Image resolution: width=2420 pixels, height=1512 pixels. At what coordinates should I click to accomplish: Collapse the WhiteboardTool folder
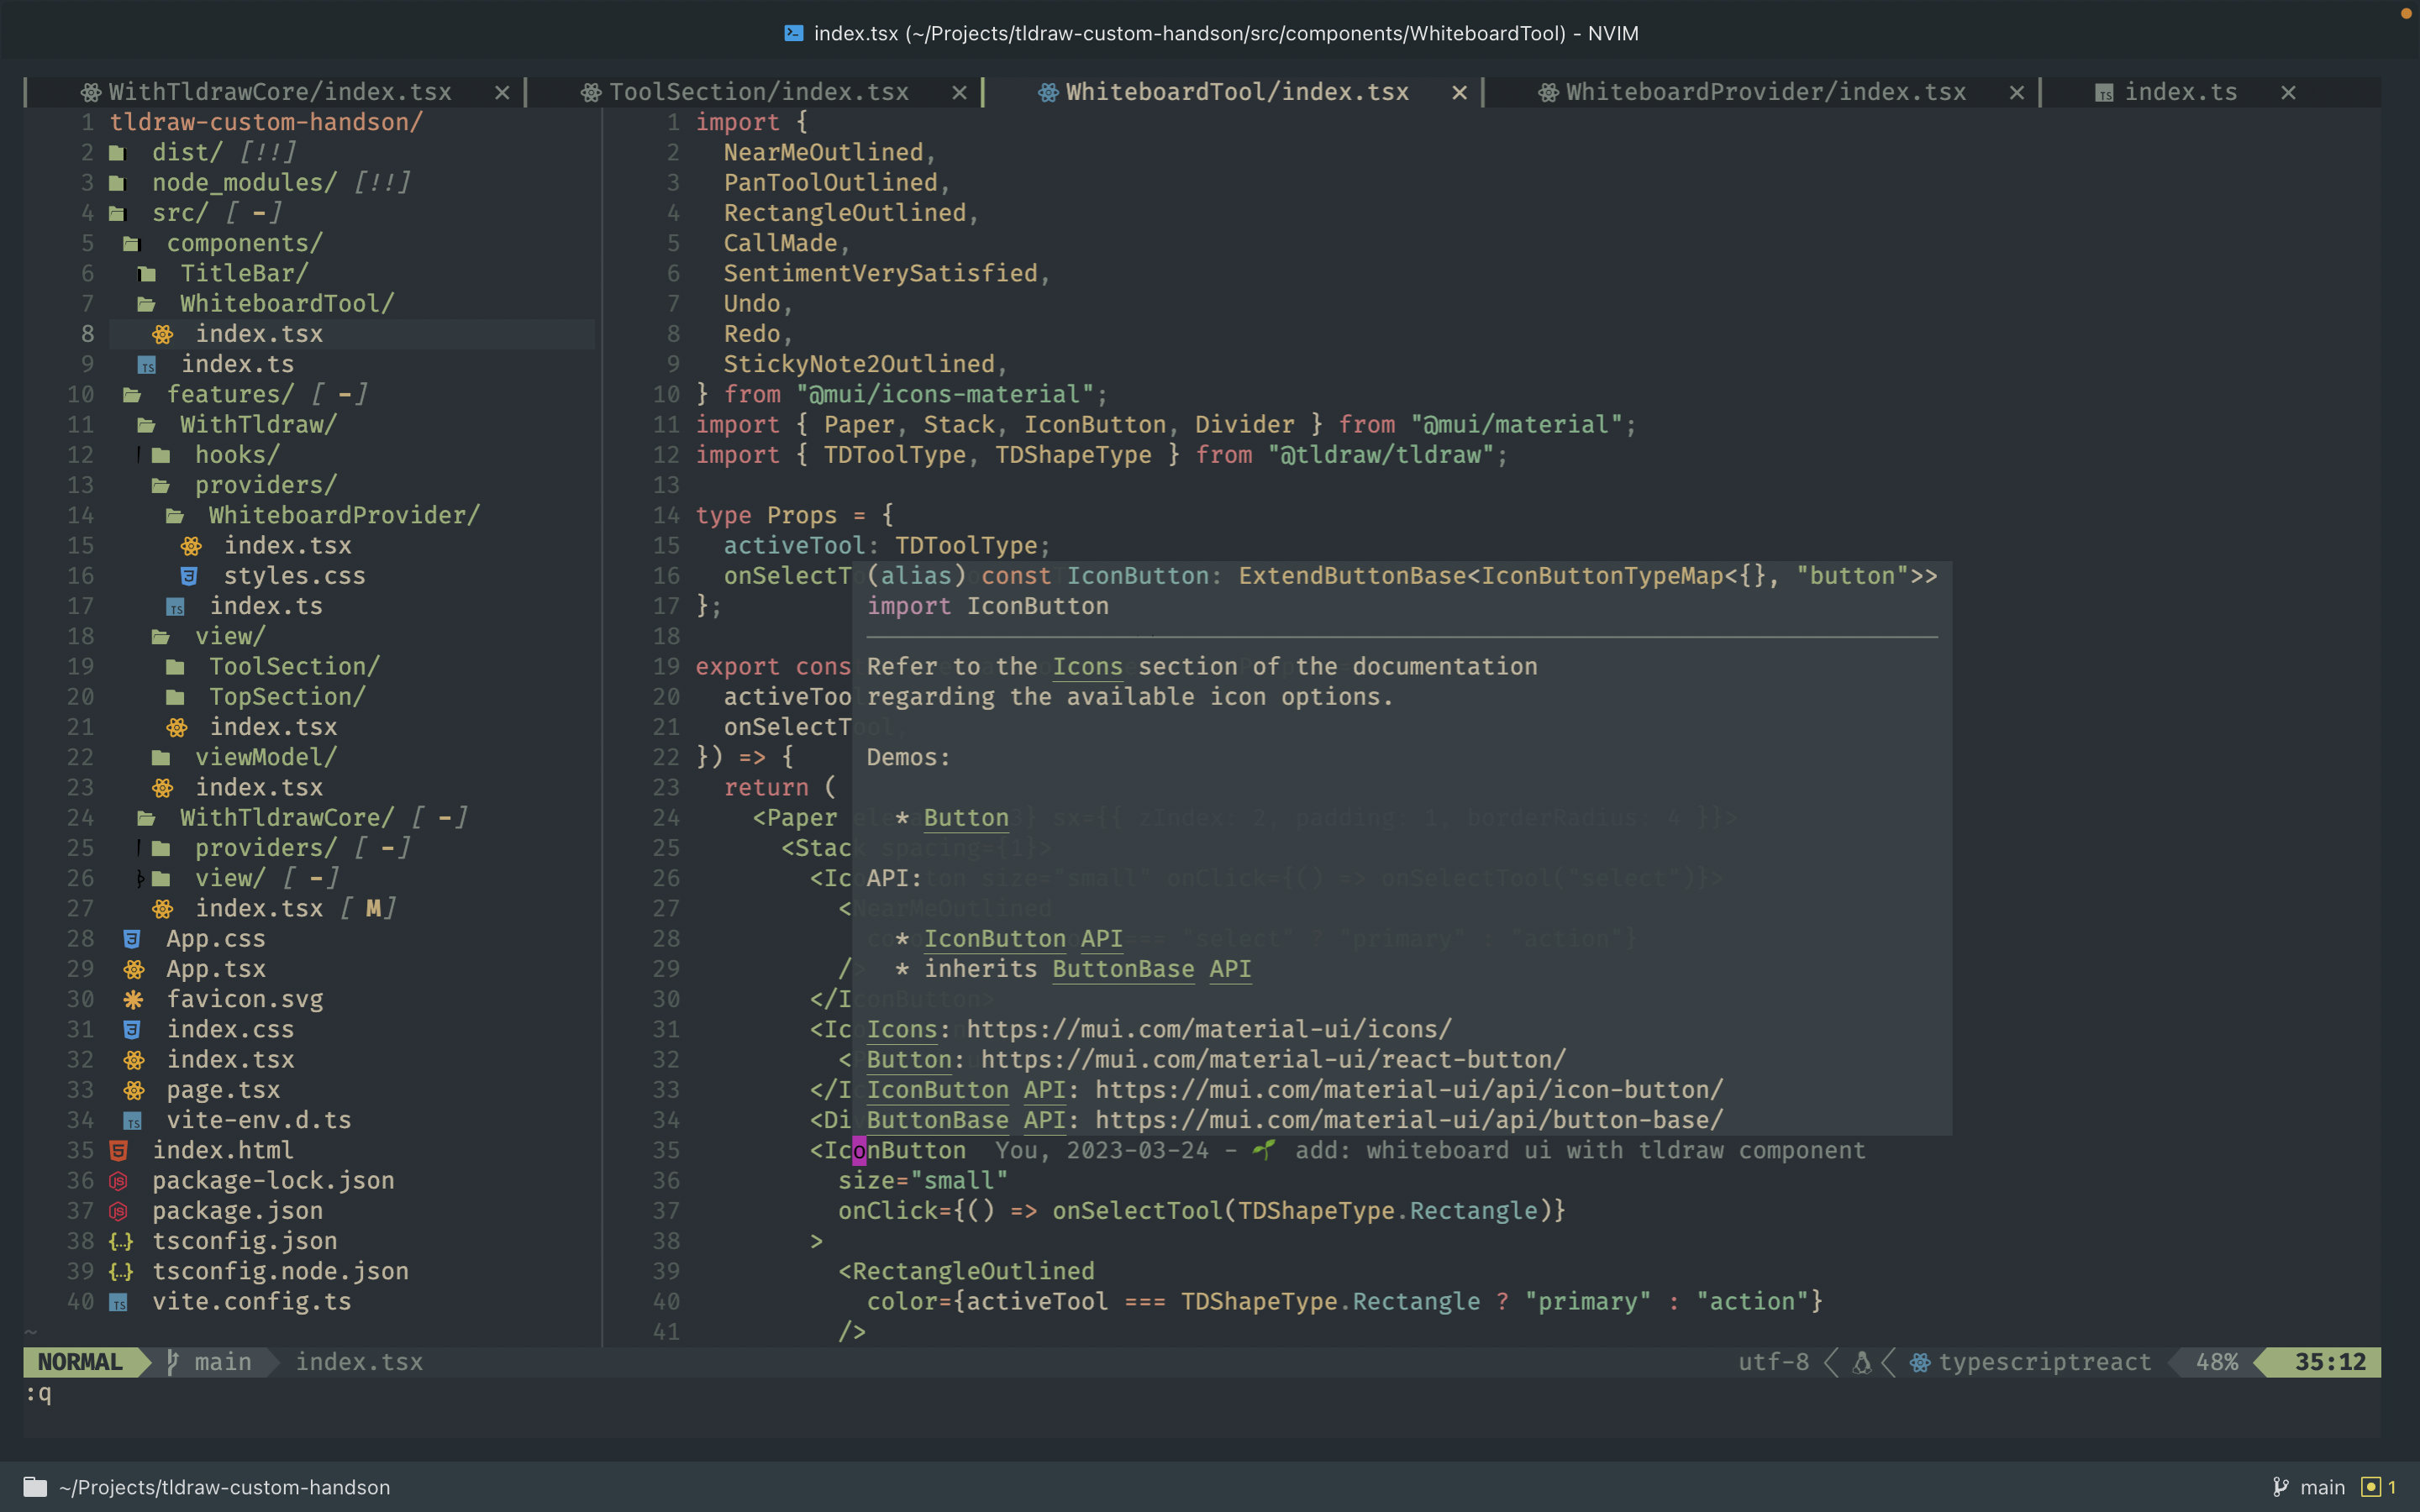tap(286, 303)
